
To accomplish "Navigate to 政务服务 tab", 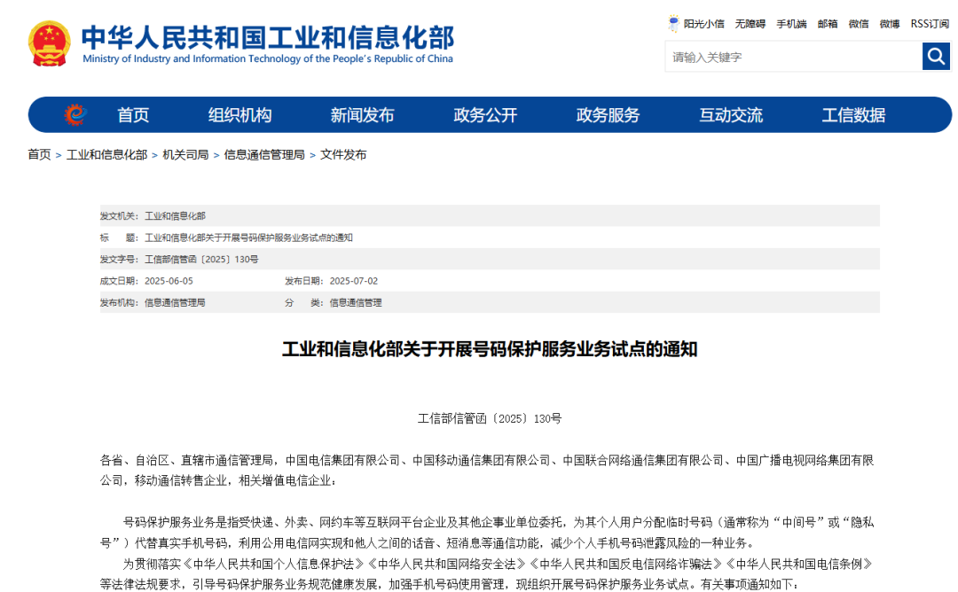I will pos(608,115).
